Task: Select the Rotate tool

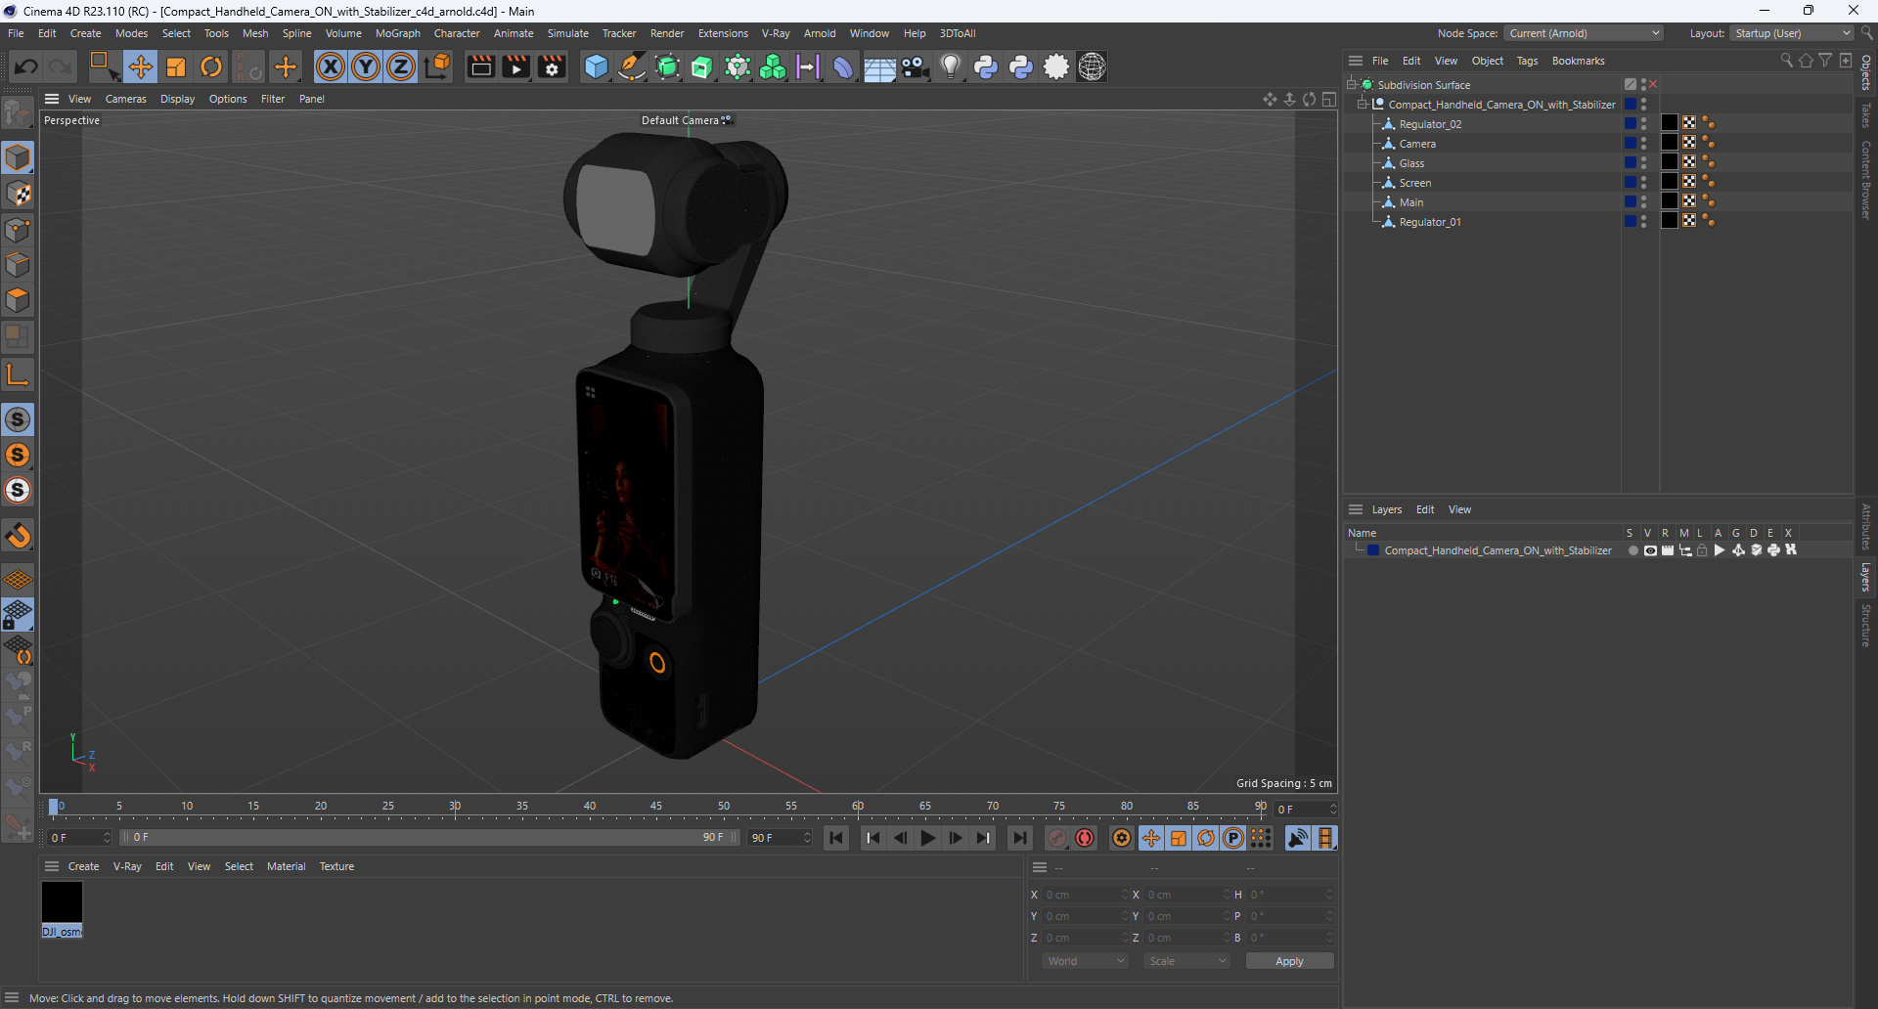Action: point(211,66)
